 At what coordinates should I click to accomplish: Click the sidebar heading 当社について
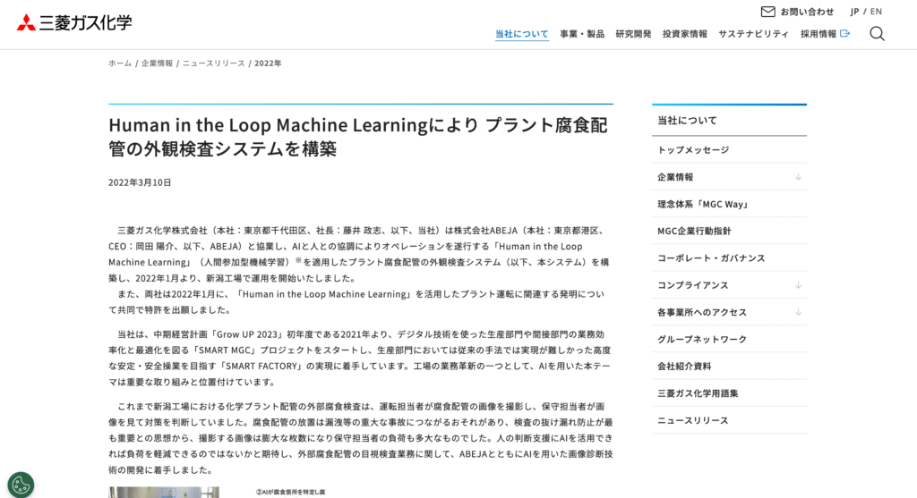click(x=687, y=121)
